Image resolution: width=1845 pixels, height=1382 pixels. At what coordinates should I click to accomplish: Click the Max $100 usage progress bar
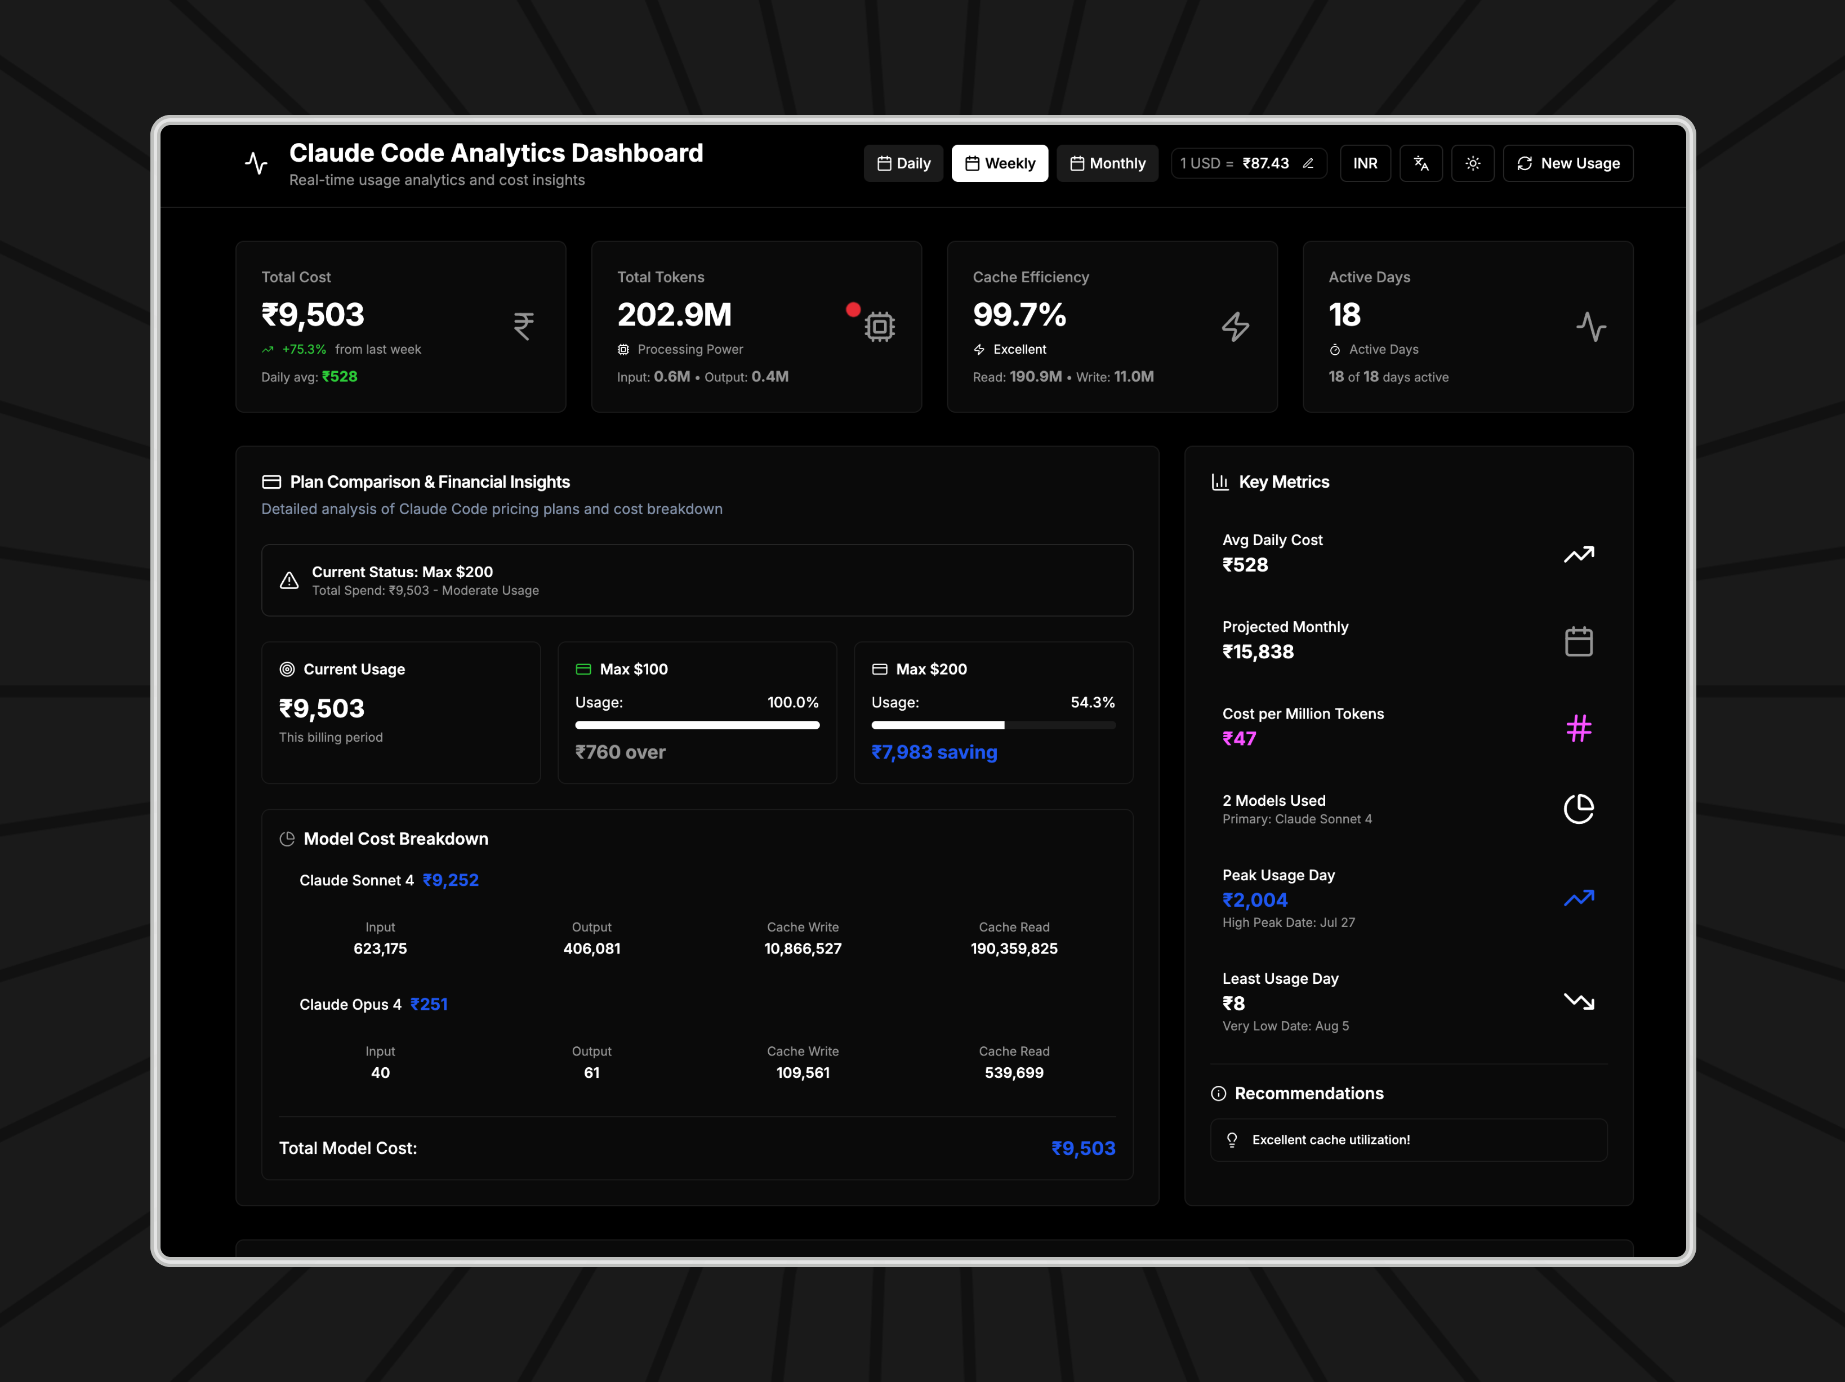coord(697,725)
